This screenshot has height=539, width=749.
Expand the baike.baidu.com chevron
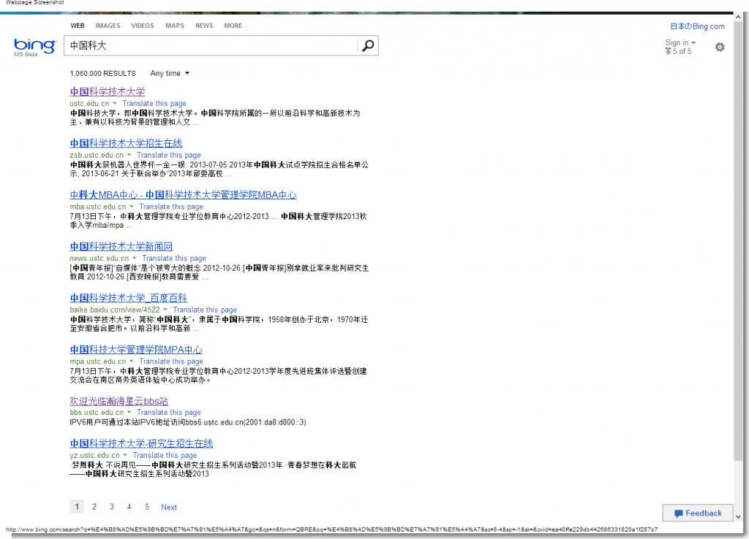(166, 310)
